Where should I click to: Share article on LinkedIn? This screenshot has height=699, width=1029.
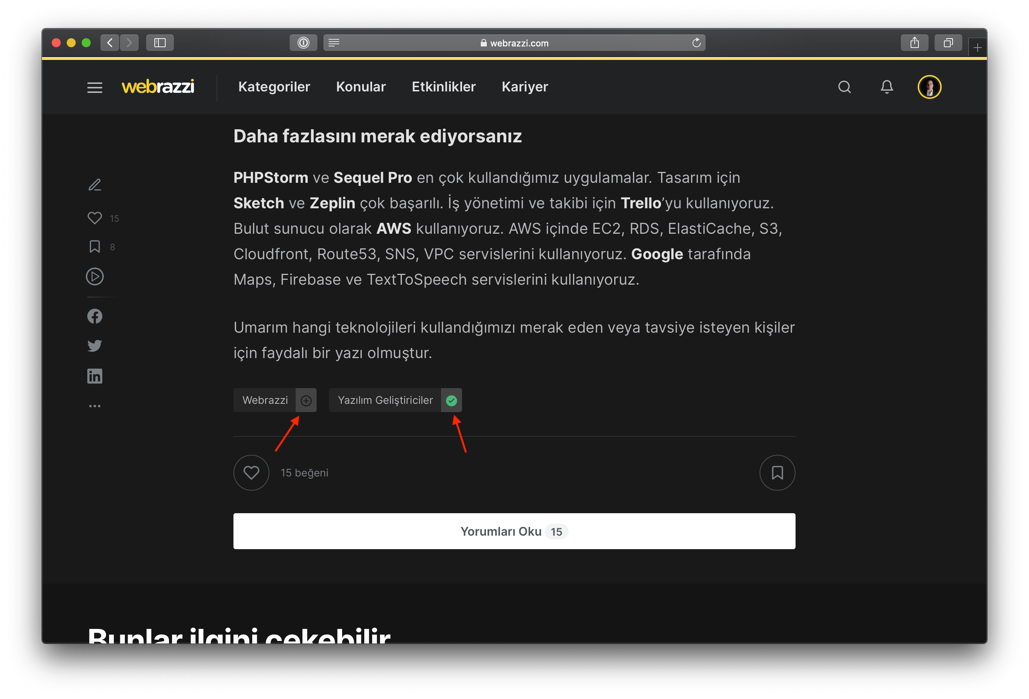point(95,376)
